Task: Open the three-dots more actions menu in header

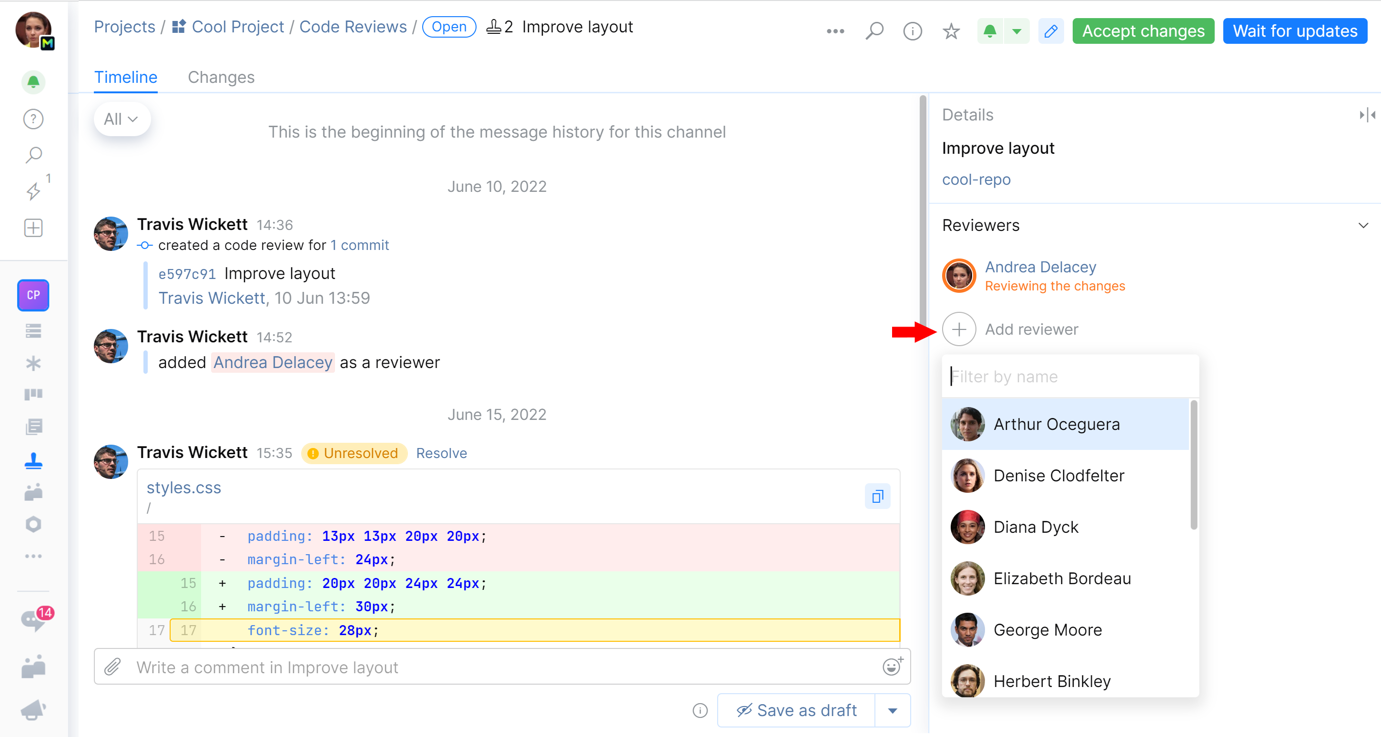Action: pyautogui.click(x=835, y=31)
